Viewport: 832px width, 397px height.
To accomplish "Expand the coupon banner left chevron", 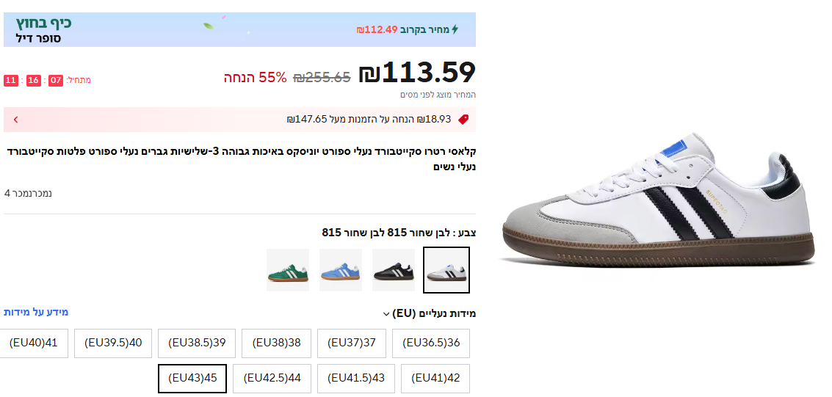I will click(x=15, y=120).
